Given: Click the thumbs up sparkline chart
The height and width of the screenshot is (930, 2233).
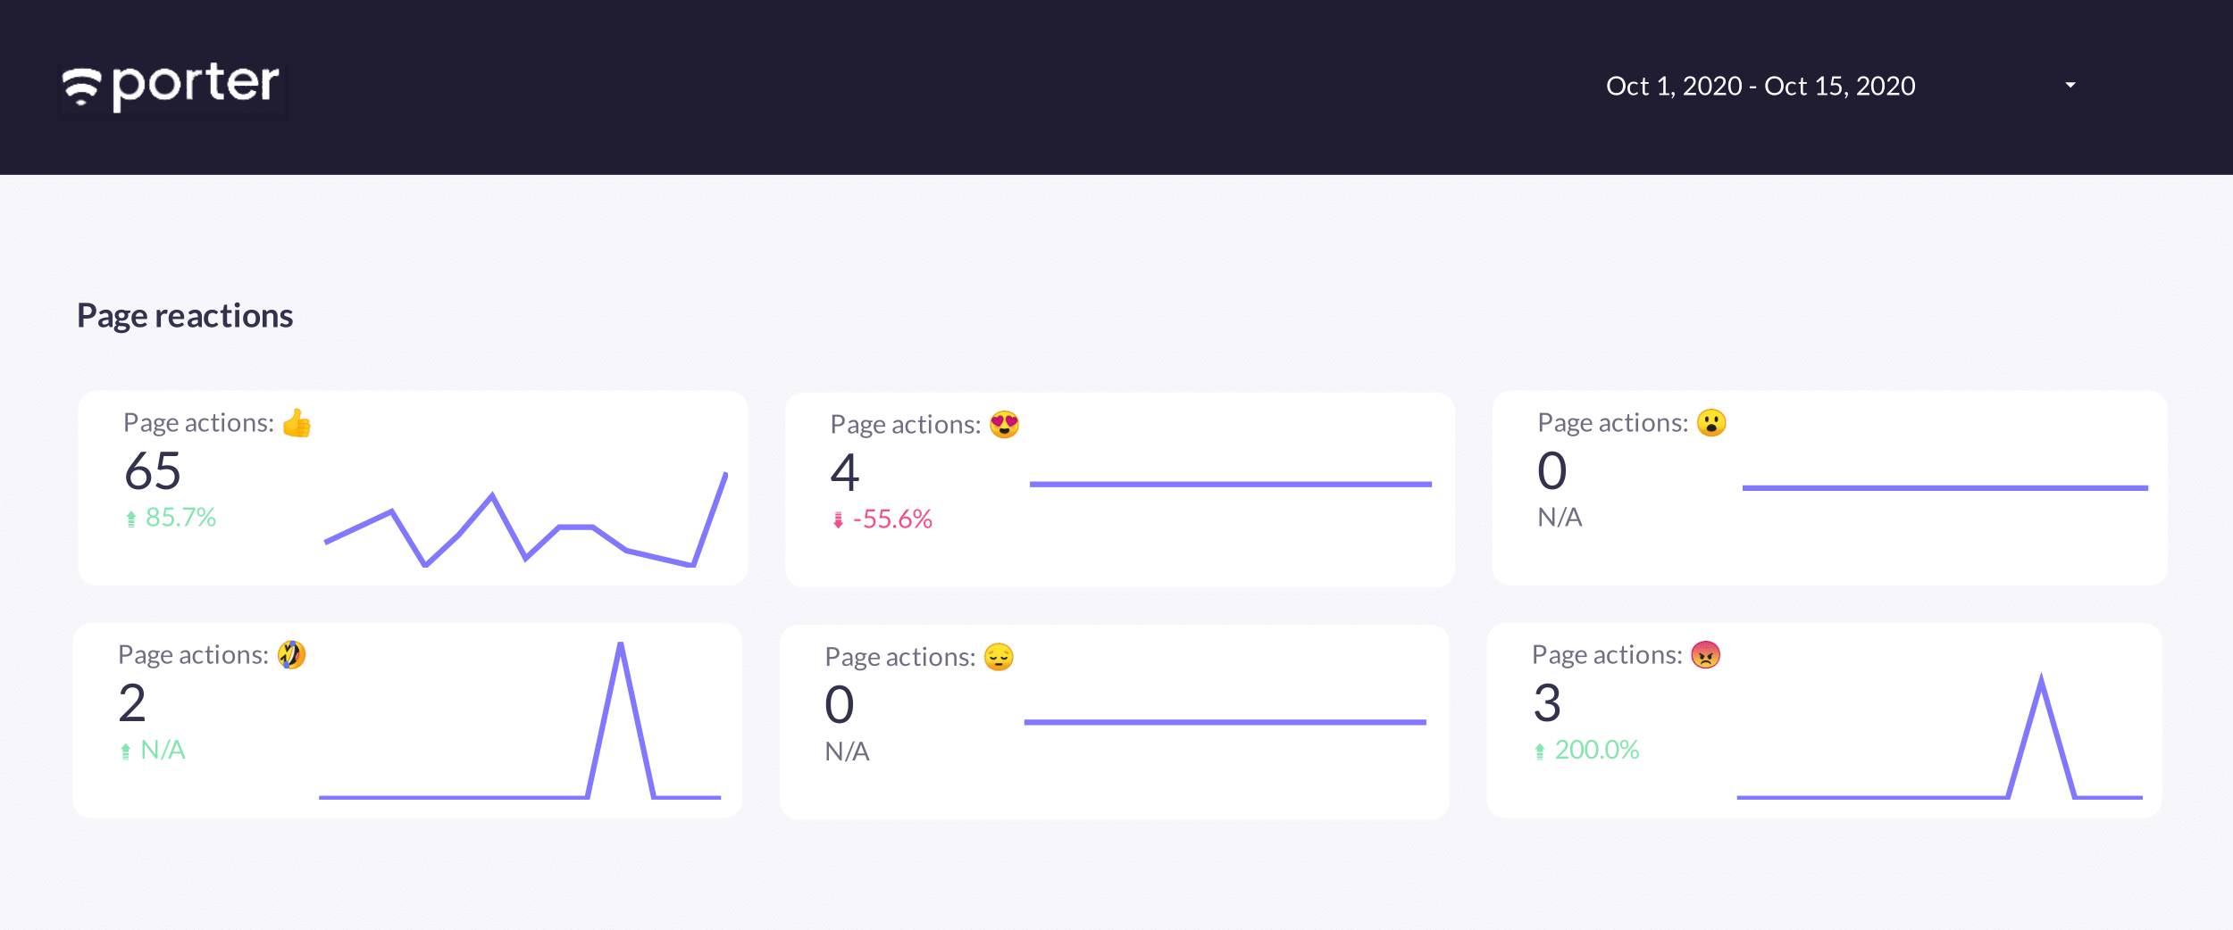Looking at the screenshot, I should (x=525, y=519).
